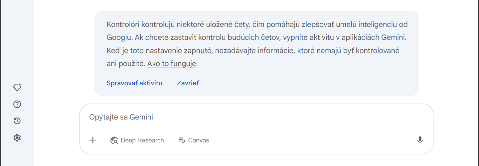Image resolution: width=479 pixels, height=166 pixels.
Task: Select the "Deep Research" text label
Action: click(142, 140)
